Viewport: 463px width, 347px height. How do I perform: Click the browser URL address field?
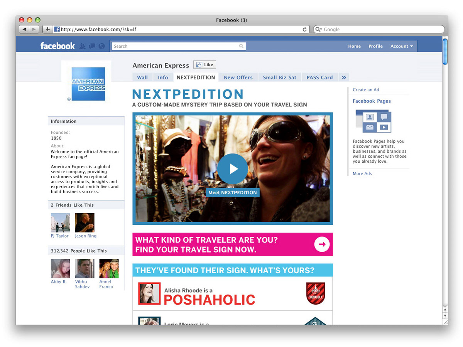coord(181,29)
